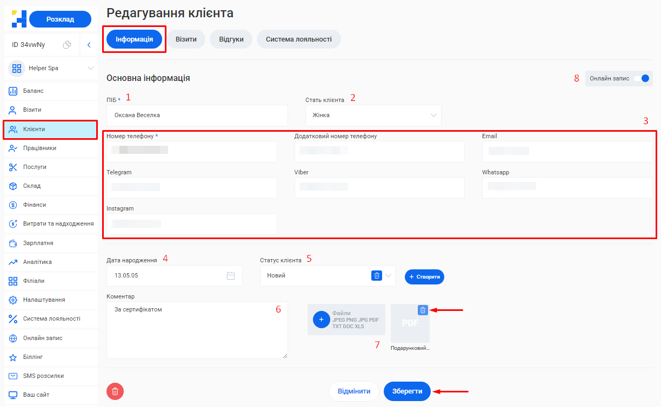The image size is (661, 407).
Task: Toggle the Онлайн запис switch
Action: (x=644, y=78)
